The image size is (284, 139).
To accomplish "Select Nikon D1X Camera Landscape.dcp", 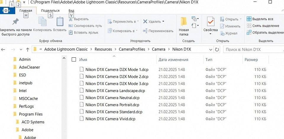I will pyautogui.click(x=115, y=91).
